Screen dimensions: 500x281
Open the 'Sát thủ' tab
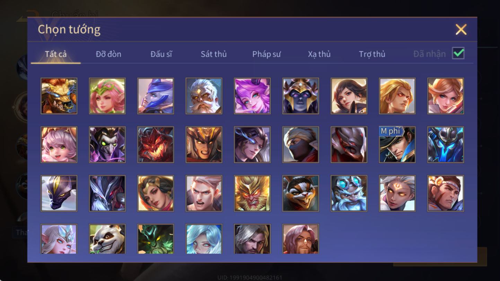tap(213, 54)
